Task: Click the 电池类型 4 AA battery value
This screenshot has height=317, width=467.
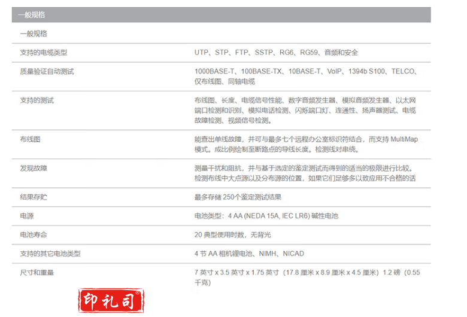Action: 266,215
